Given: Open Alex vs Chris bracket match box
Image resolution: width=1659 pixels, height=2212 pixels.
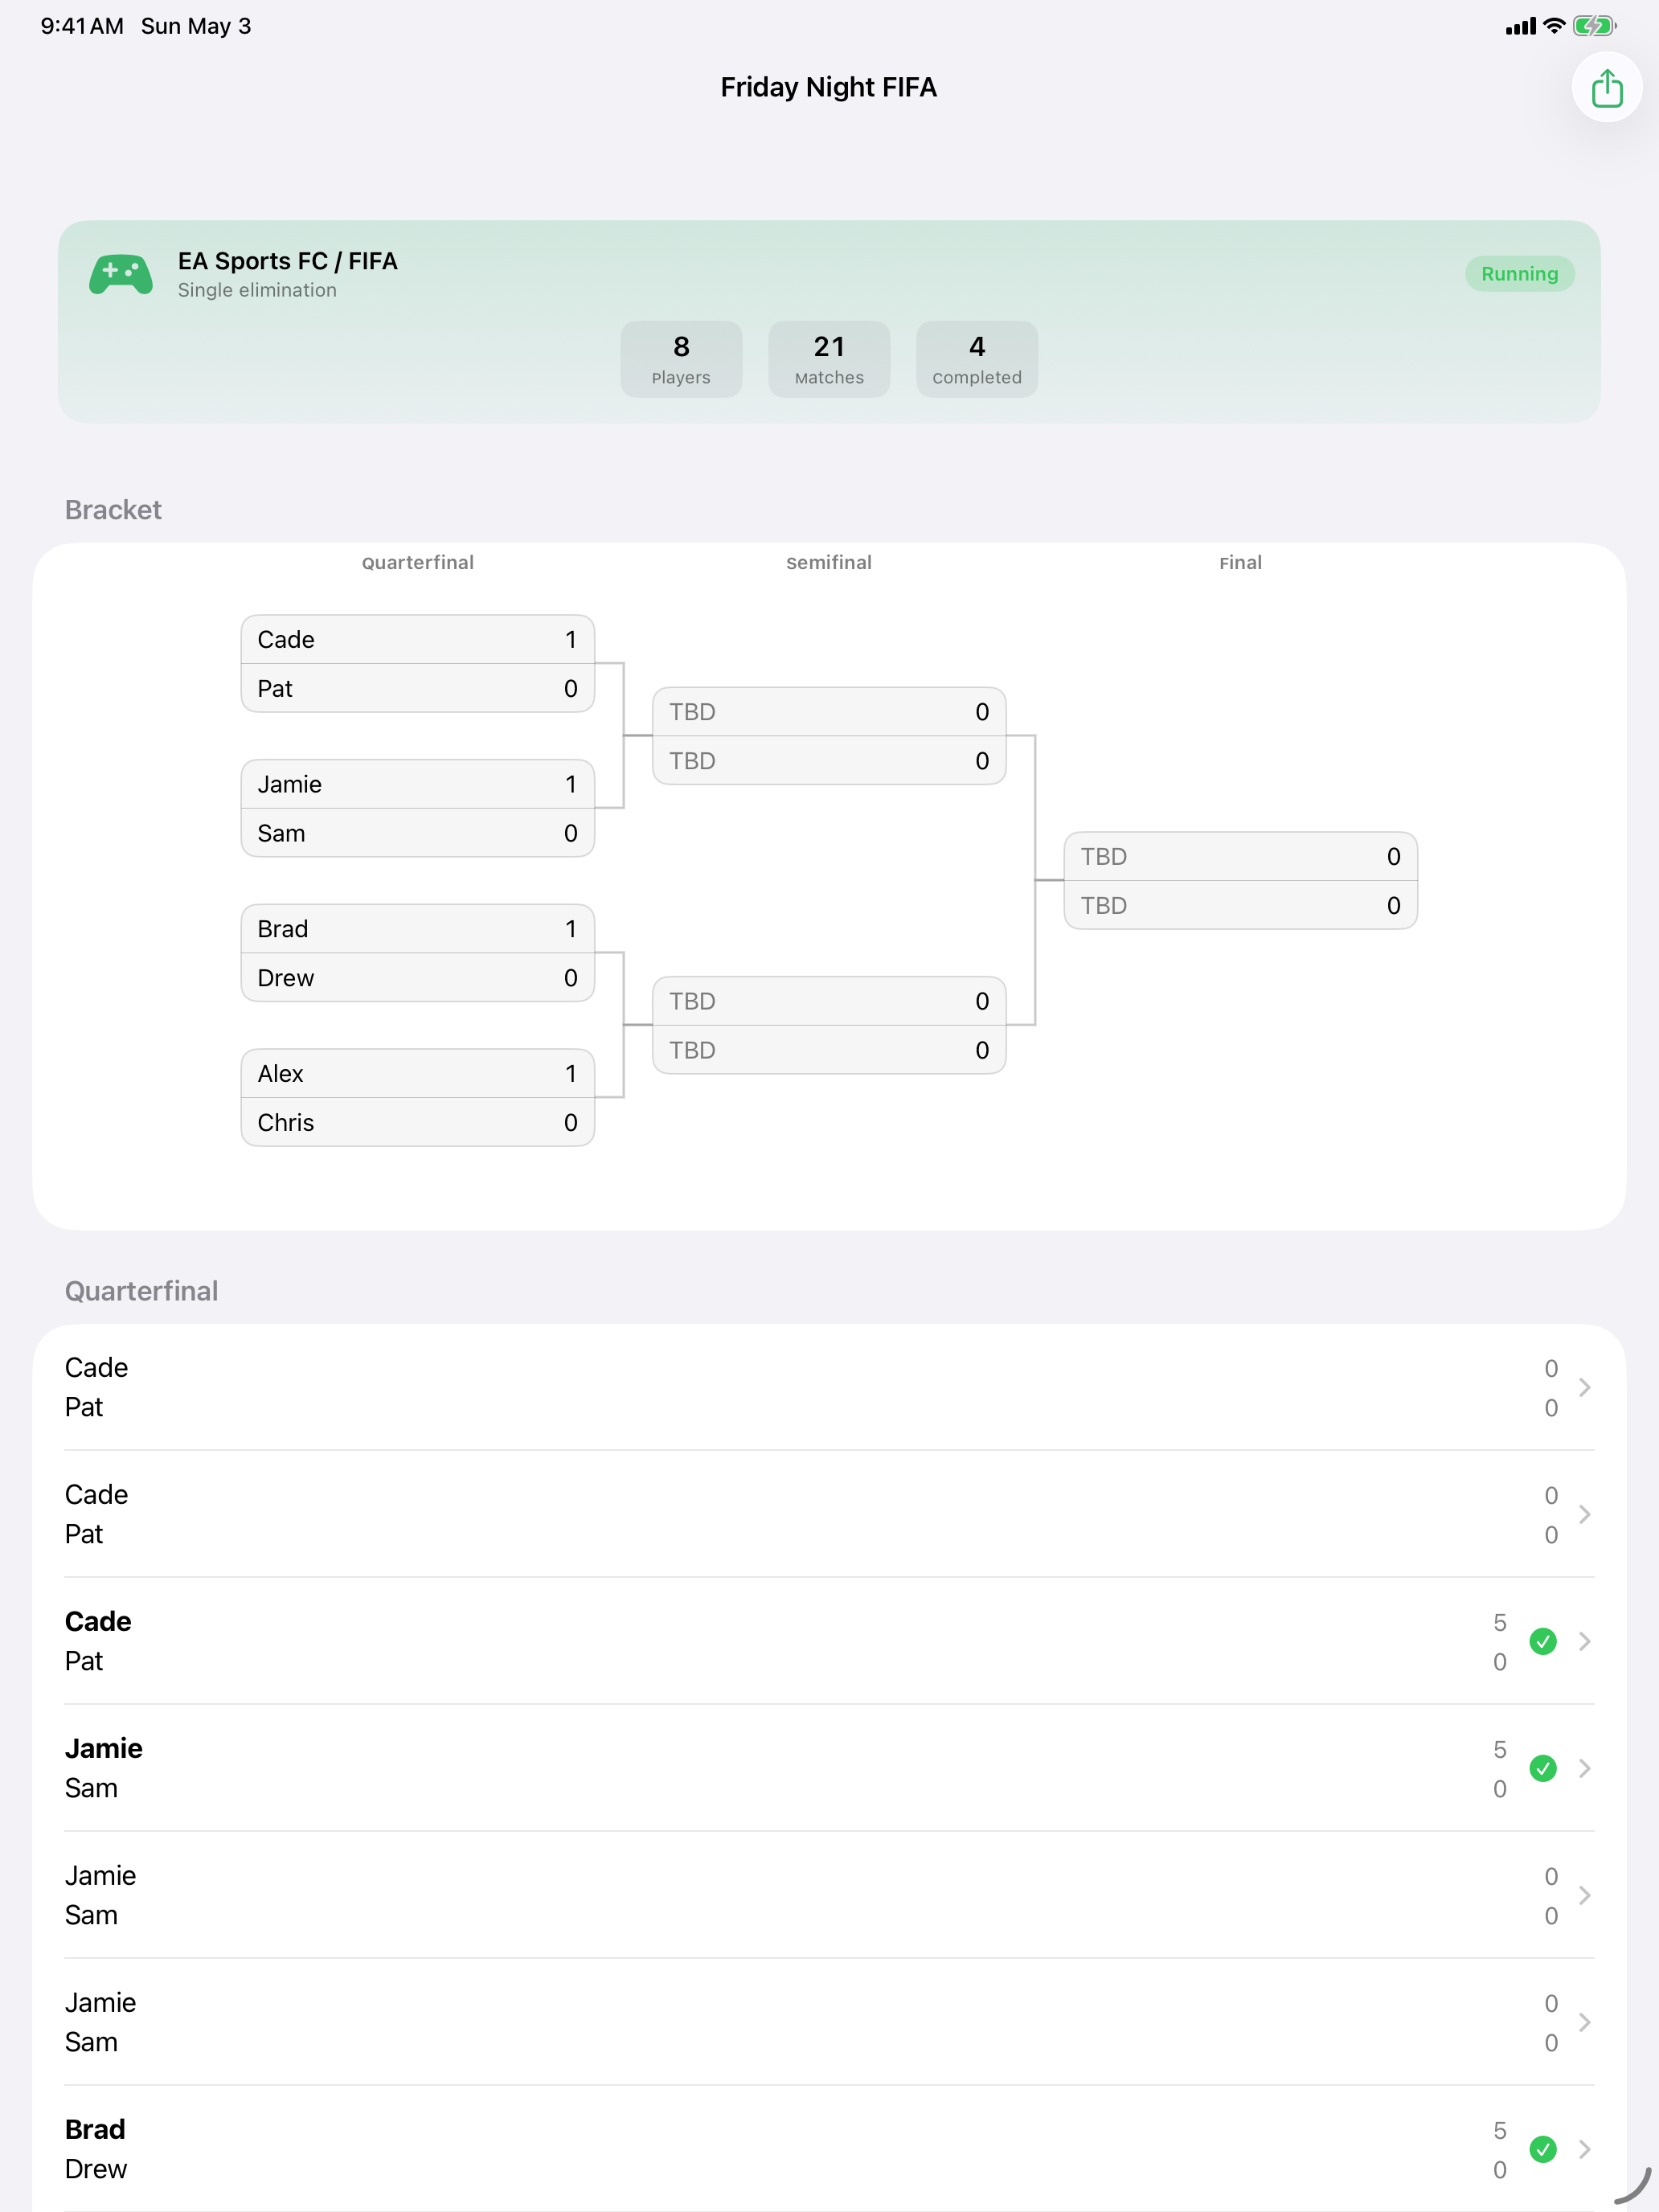Looking at the screenshot, I should click(418, 1098).
